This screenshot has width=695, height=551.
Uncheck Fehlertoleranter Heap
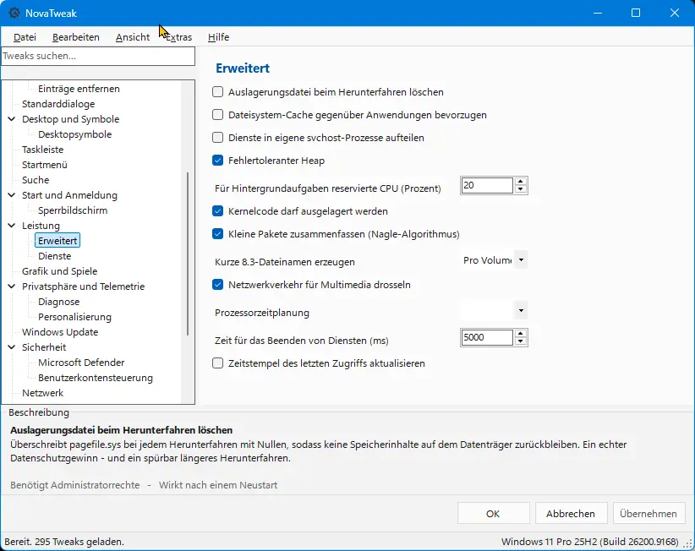pos(217,161)
